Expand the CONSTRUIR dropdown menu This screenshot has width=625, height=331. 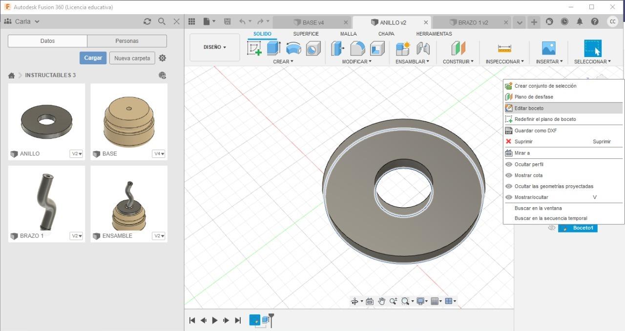tap(458, 61)
